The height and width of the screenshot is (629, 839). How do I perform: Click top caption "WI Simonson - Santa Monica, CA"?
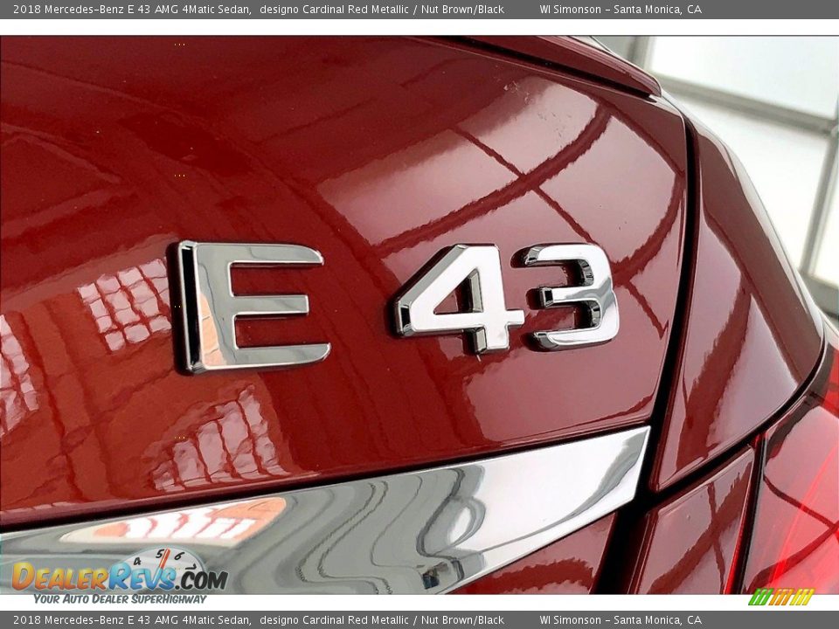[621, 9]
